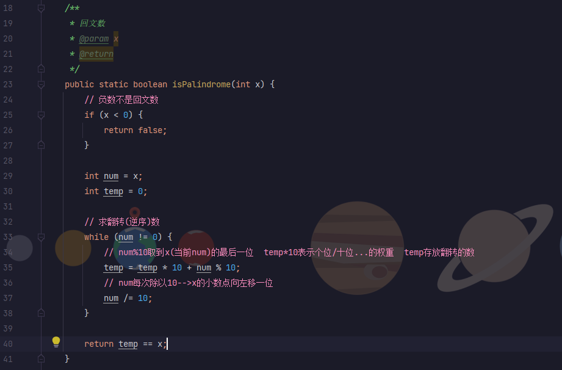Click line number 29 in the gutter
Viewport: 562px width, 370px height.
(x=8, y=176)
